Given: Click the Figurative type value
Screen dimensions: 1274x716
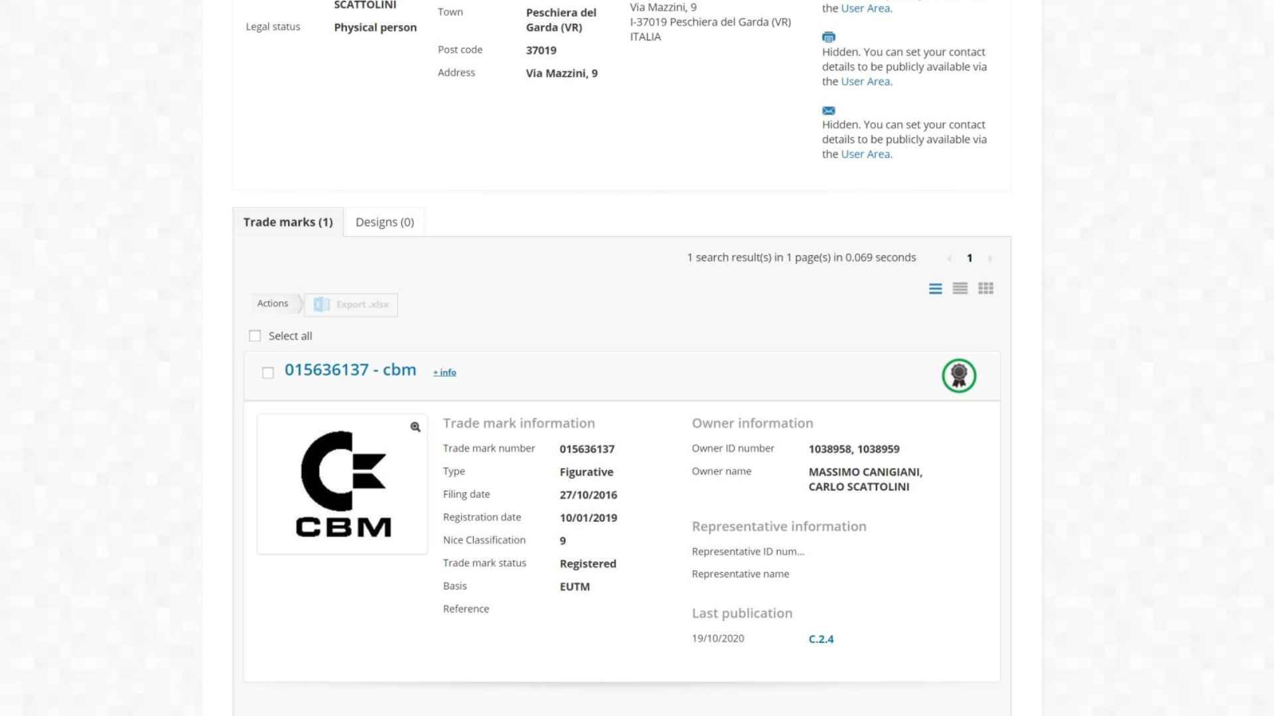Looking at the screenshot, I should pos(587,472).
